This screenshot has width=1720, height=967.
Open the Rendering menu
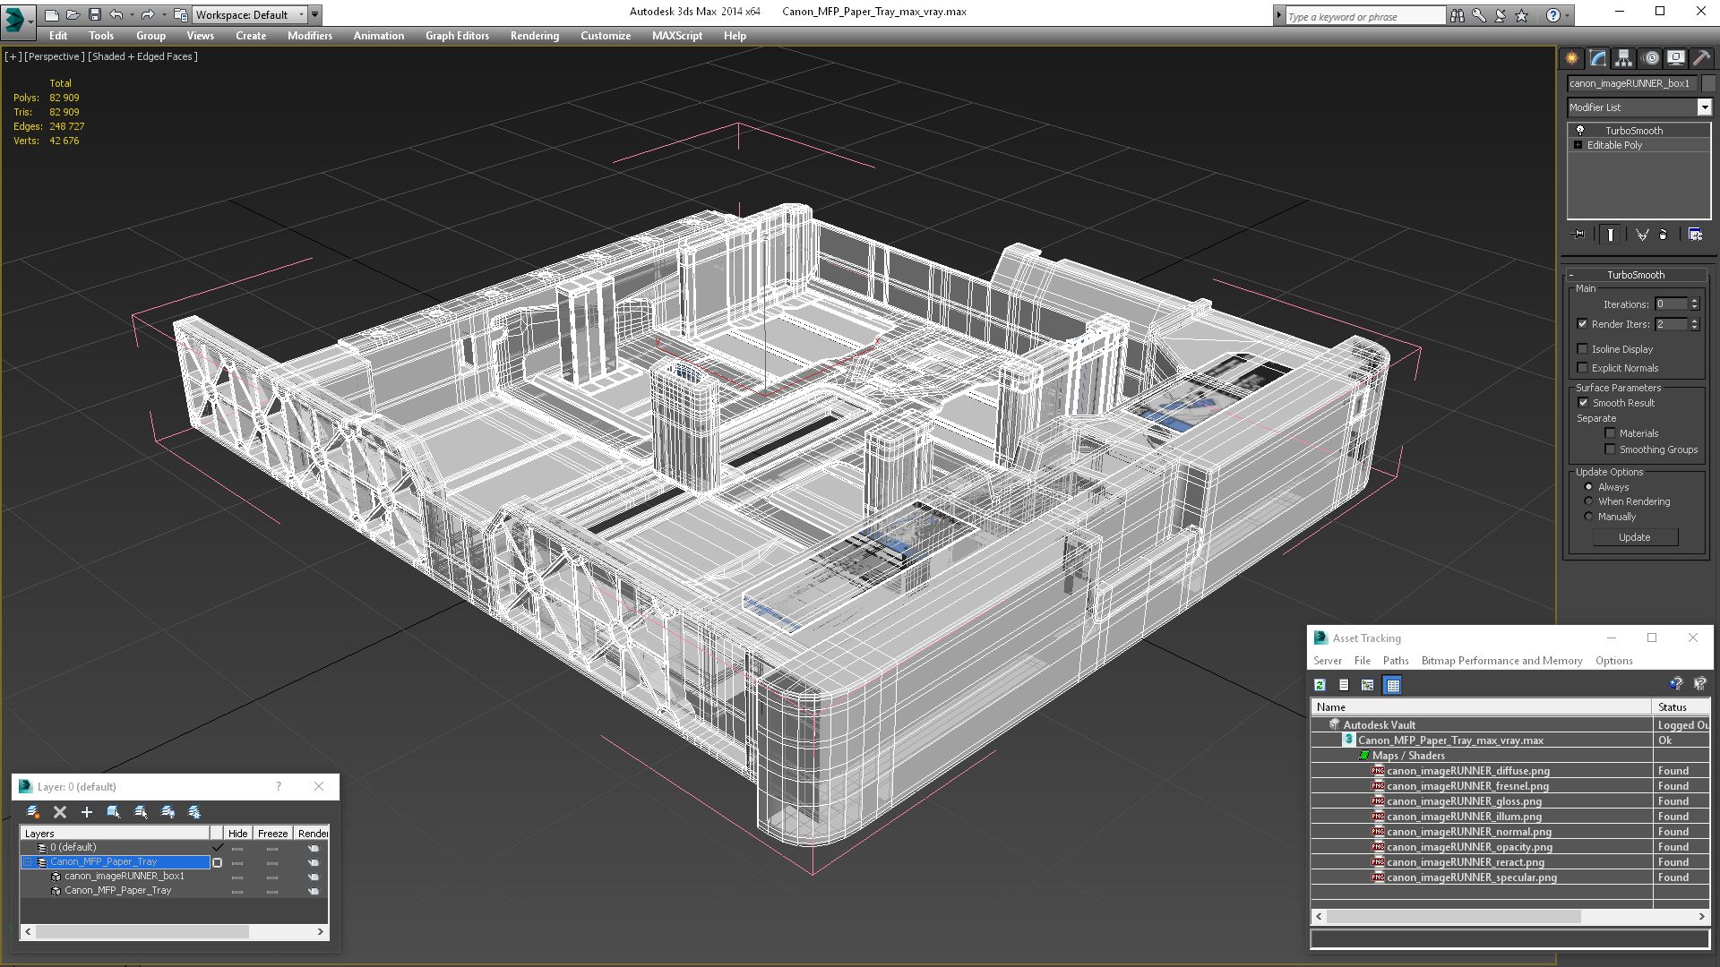coord(535,36)
